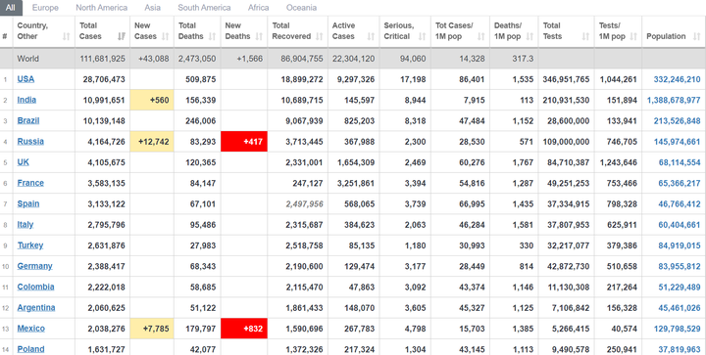The height and width of the screenshot is (355, 706).
Task: Open Italy population link 60,404,661
Action: [x=680, y=225]
